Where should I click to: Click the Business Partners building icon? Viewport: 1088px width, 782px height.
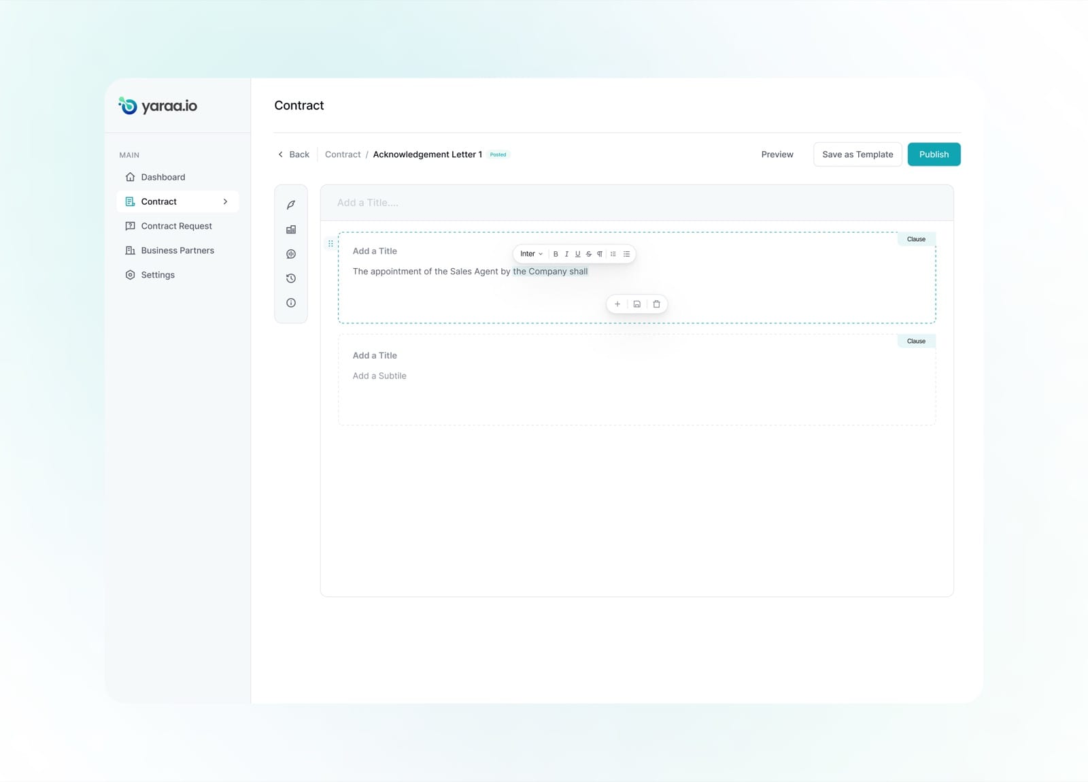(x=130, y=250)
